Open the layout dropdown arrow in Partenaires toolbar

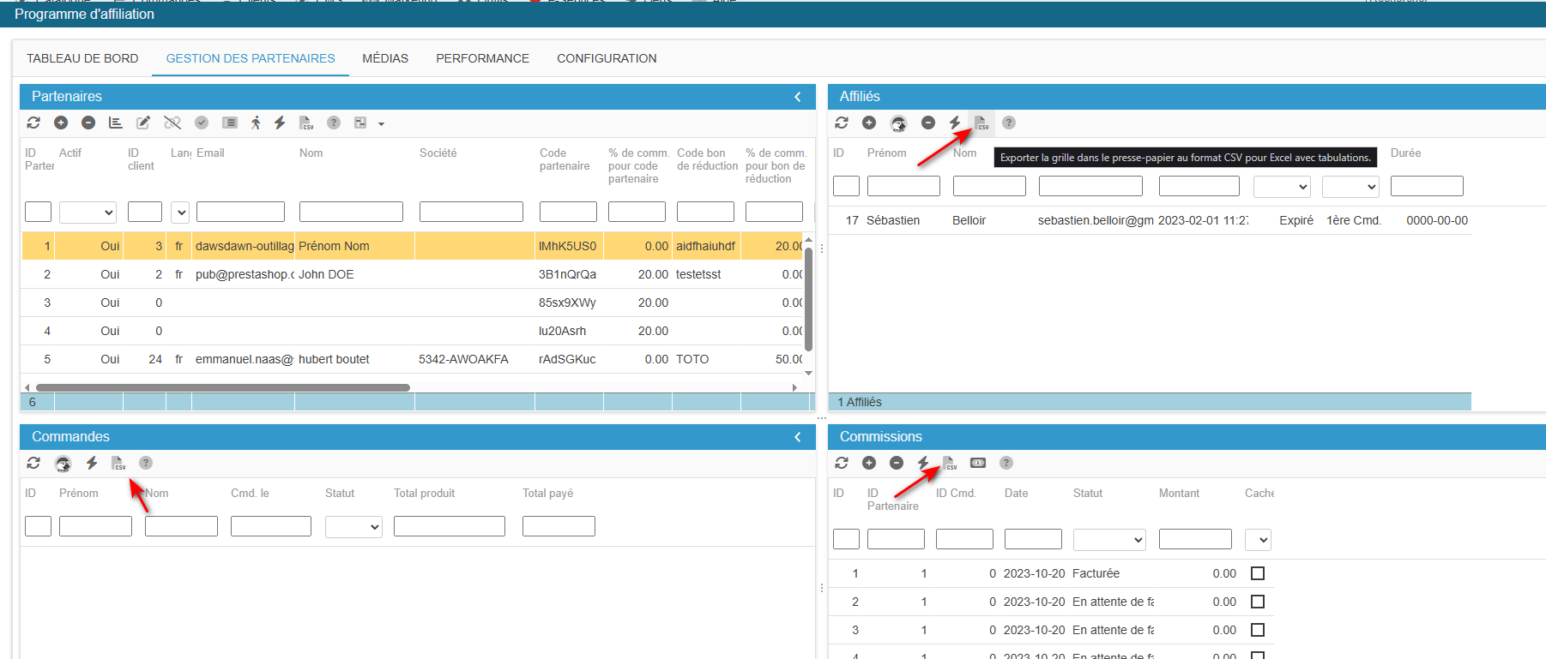[x=381, y=123]
